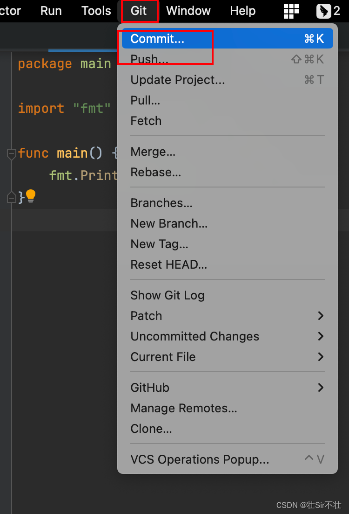The image size is (349, 514).
Task: Open the grid app icon in menu bar
Action: [291, 11]
